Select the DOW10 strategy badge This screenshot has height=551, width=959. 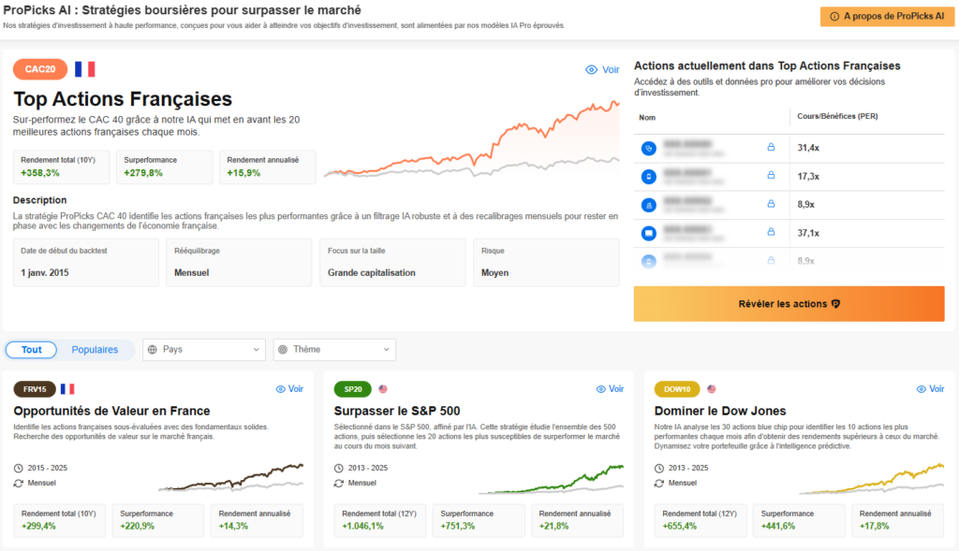click(x=676, y=389)
